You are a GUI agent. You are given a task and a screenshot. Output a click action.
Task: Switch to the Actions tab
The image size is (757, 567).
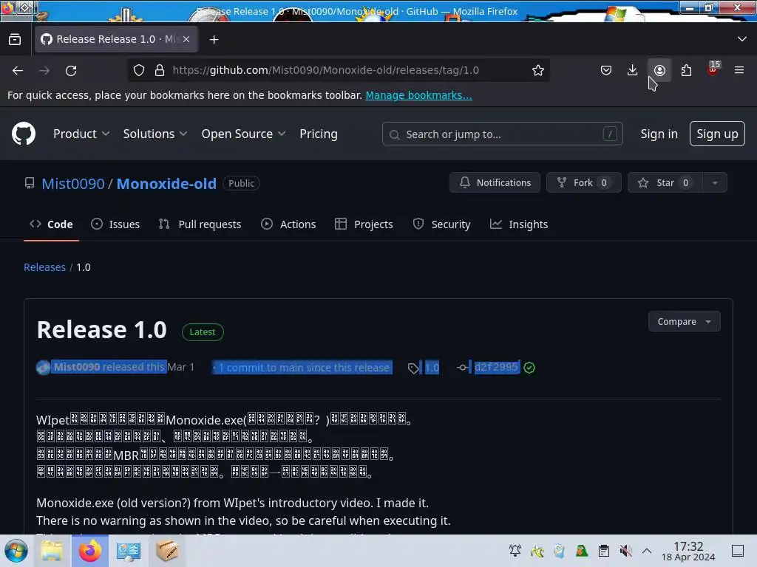click(288, 224)
